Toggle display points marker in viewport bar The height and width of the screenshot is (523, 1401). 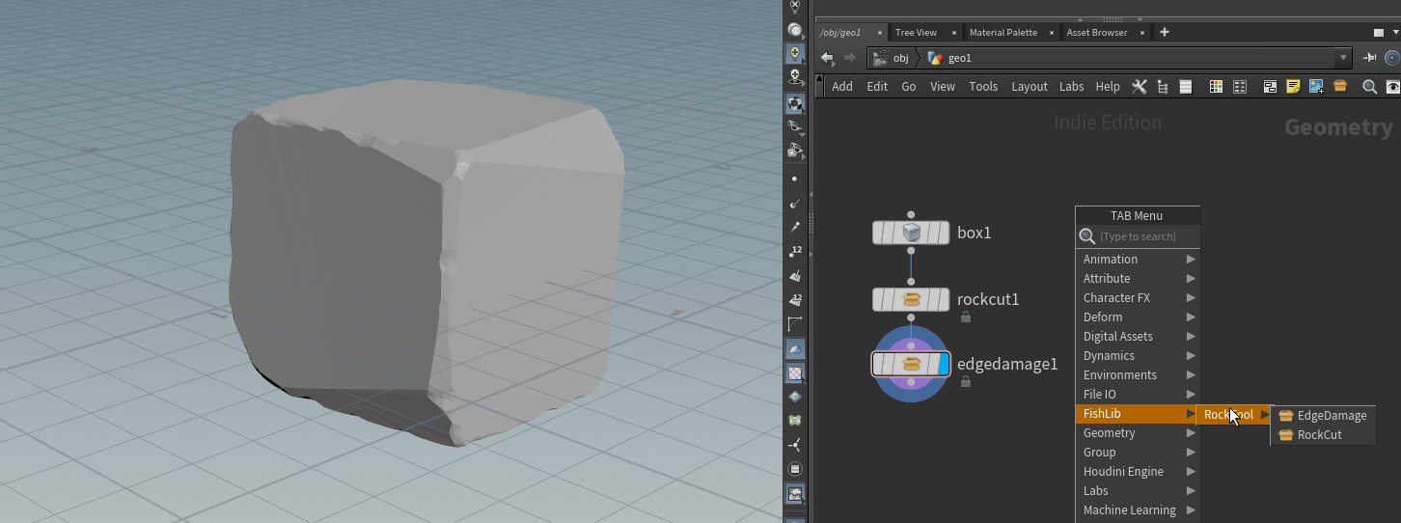coord(795,179)
